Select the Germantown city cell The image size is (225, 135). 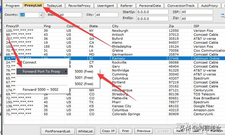pos(122,55)
